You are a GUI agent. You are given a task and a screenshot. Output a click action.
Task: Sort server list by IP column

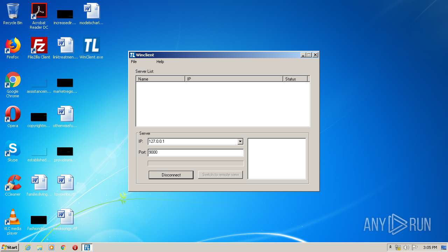pos(234,79)
